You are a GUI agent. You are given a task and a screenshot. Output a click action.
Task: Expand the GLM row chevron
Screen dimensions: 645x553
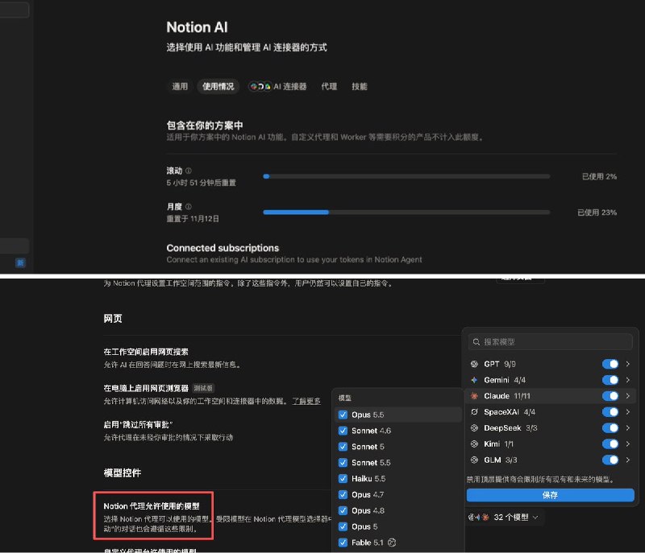pyautogui.click(x=628, y=460)
